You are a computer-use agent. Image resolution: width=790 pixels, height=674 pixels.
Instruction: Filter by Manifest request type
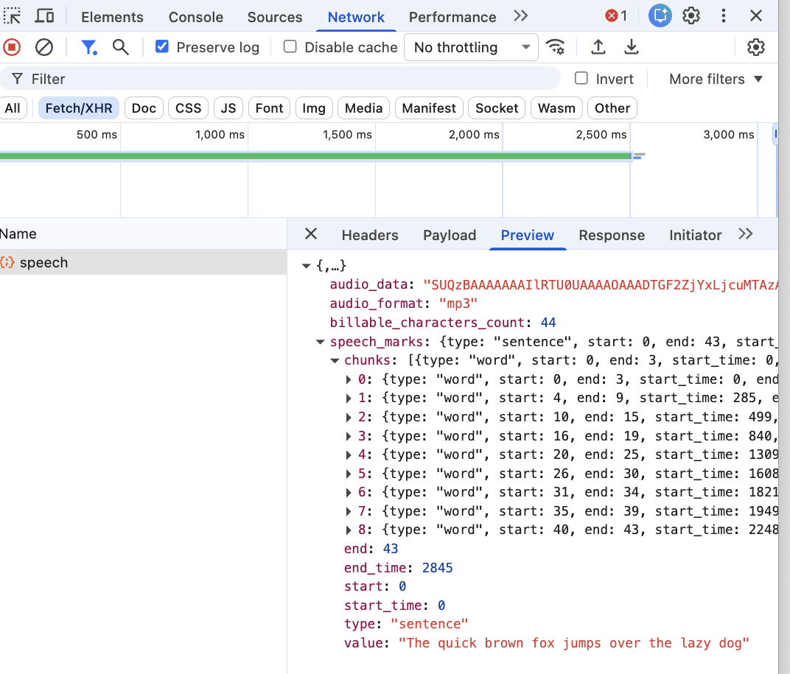click(429, 108)
